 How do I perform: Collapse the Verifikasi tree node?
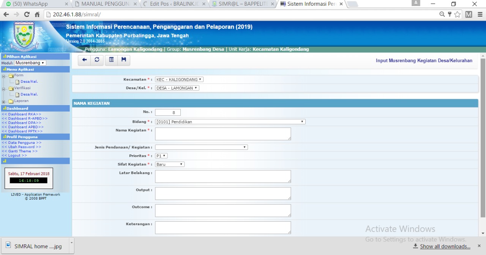[3, 88]
